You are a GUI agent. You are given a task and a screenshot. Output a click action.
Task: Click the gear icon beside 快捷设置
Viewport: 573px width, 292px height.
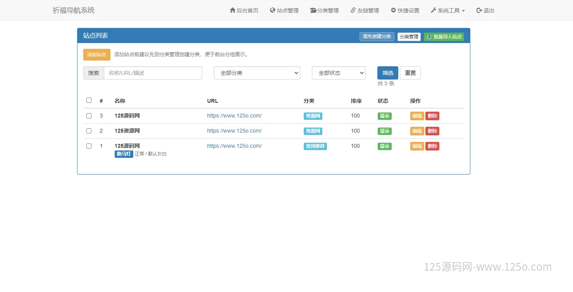tap(393, 10)
